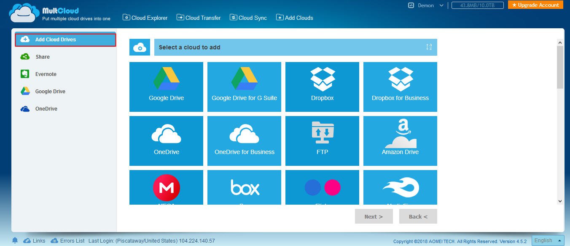Open Cloud Explorer from the top menu
Viewport: 570px width, 246px height.
(145, 18)
